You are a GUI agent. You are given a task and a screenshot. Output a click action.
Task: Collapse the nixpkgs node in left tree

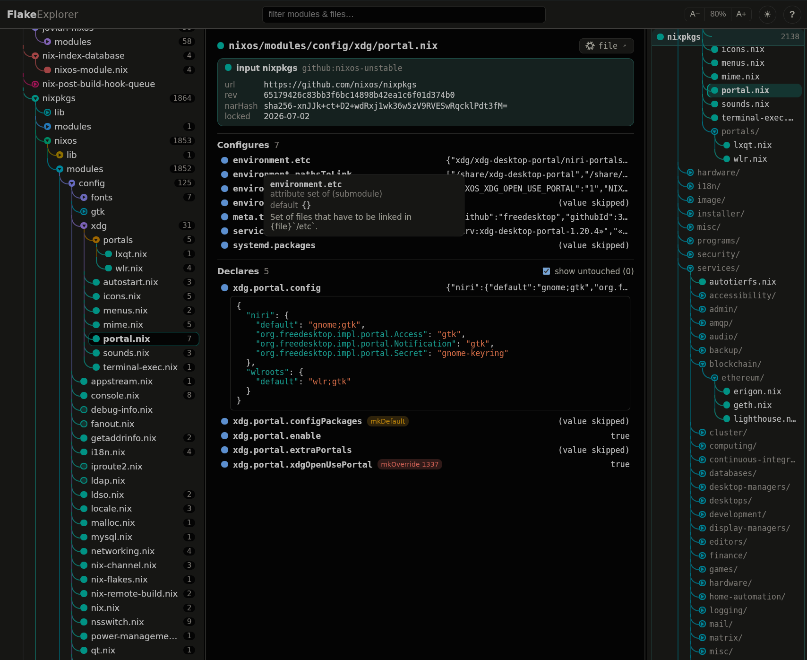[x=35, y=98]
